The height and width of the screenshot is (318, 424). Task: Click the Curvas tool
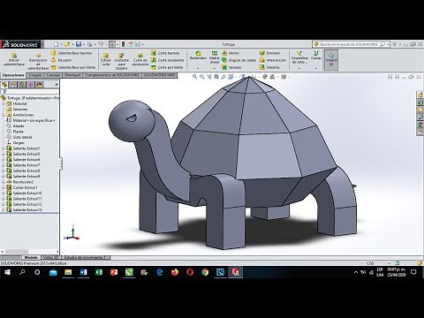pos(316,56)
